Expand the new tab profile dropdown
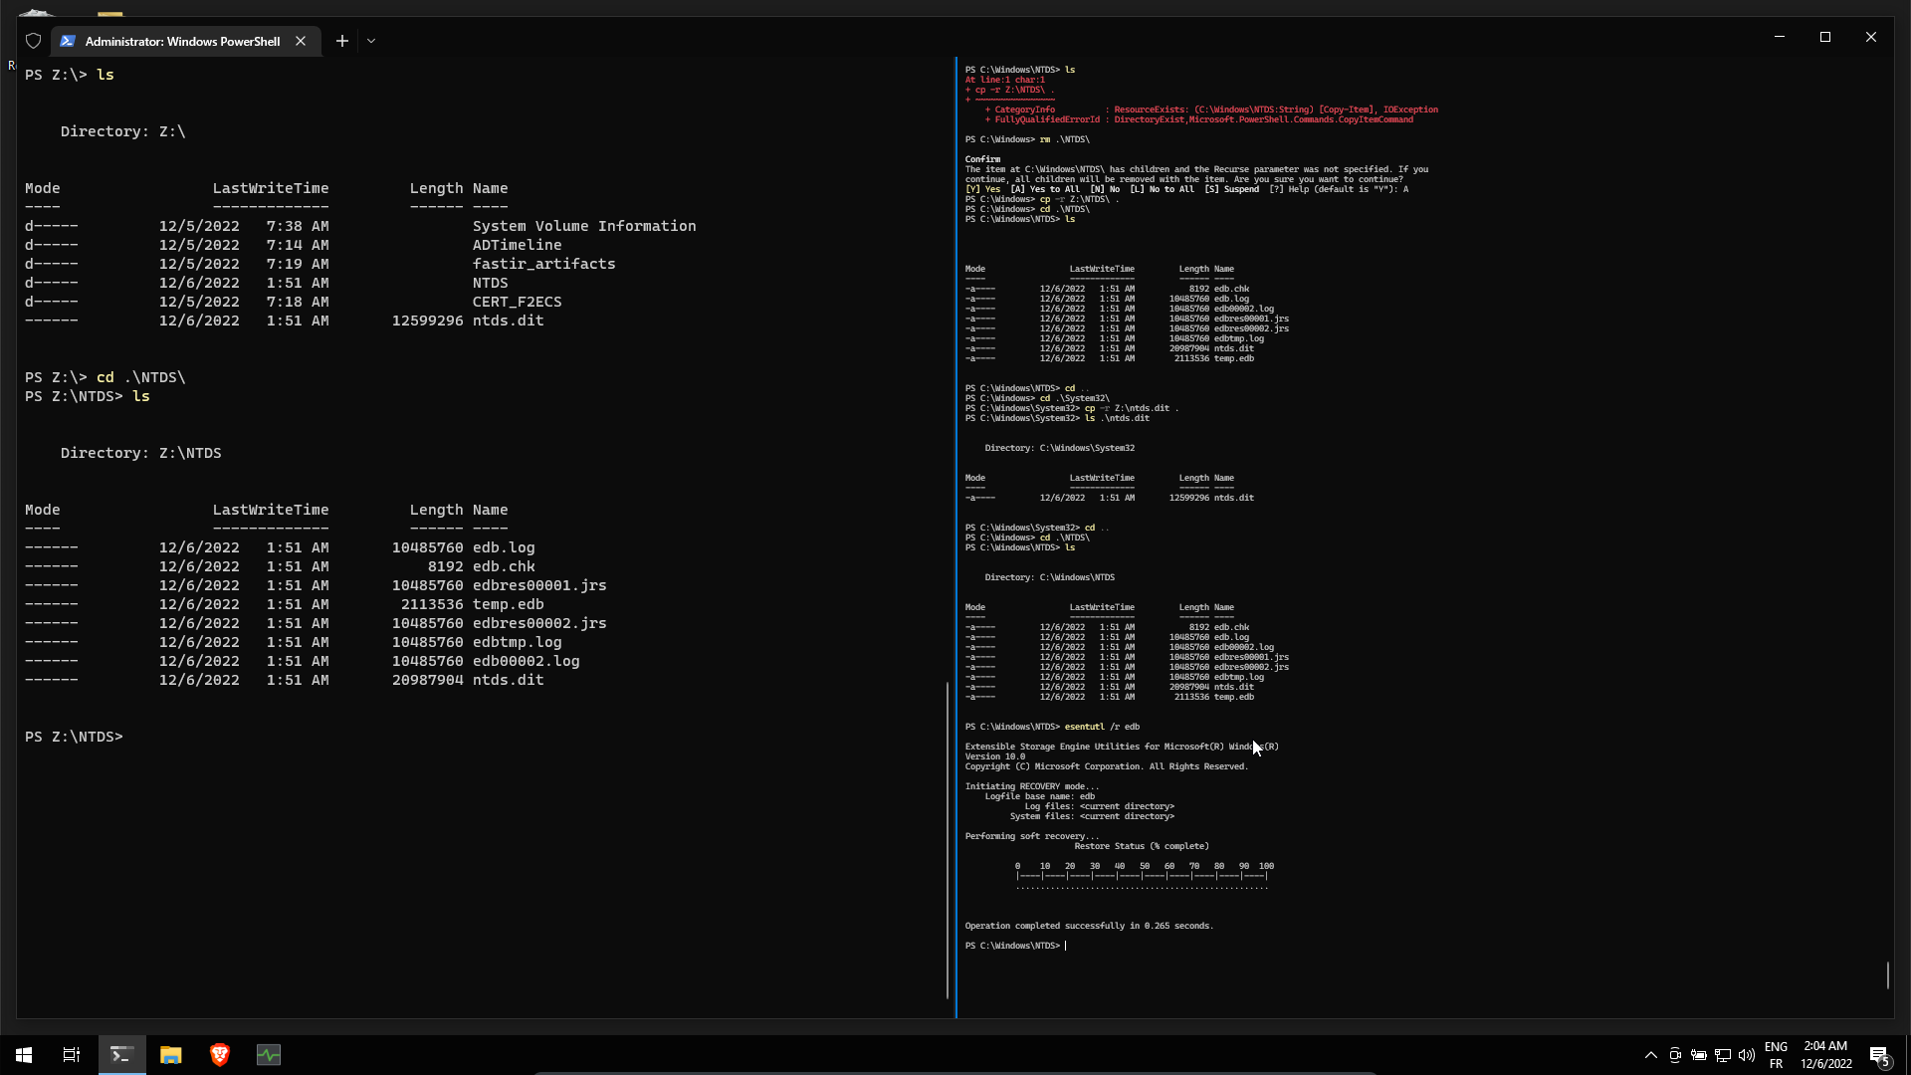Screen dimensions: 1911x1075 (371, 41)
